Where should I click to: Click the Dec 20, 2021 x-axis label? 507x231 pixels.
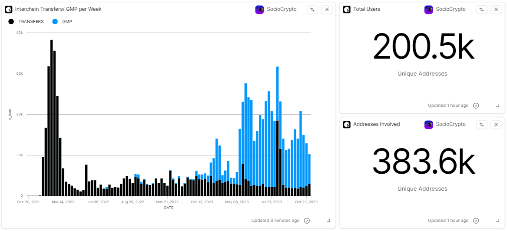29,202
